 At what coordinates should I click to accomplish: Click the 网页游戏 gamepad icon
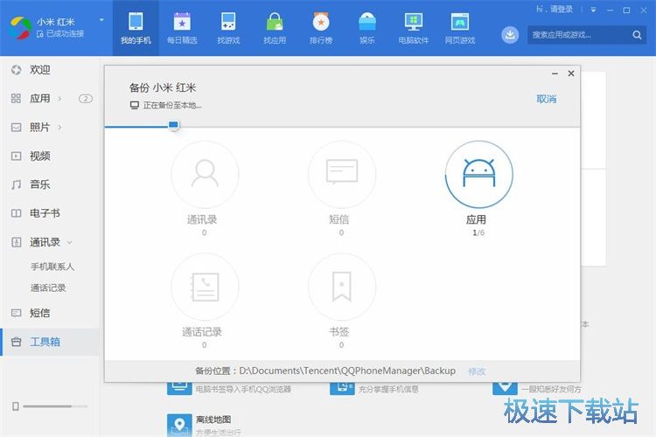[460, 22]
